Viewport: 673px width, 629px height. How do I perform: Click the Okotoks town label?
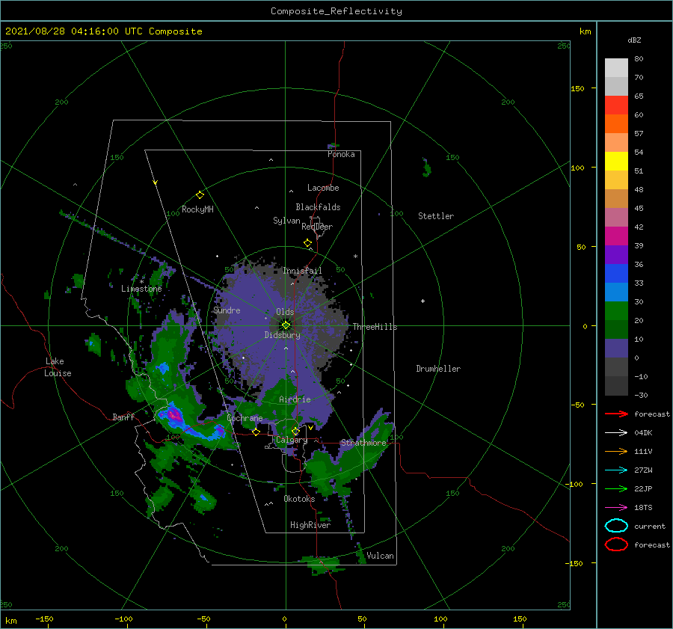[299, 499]
